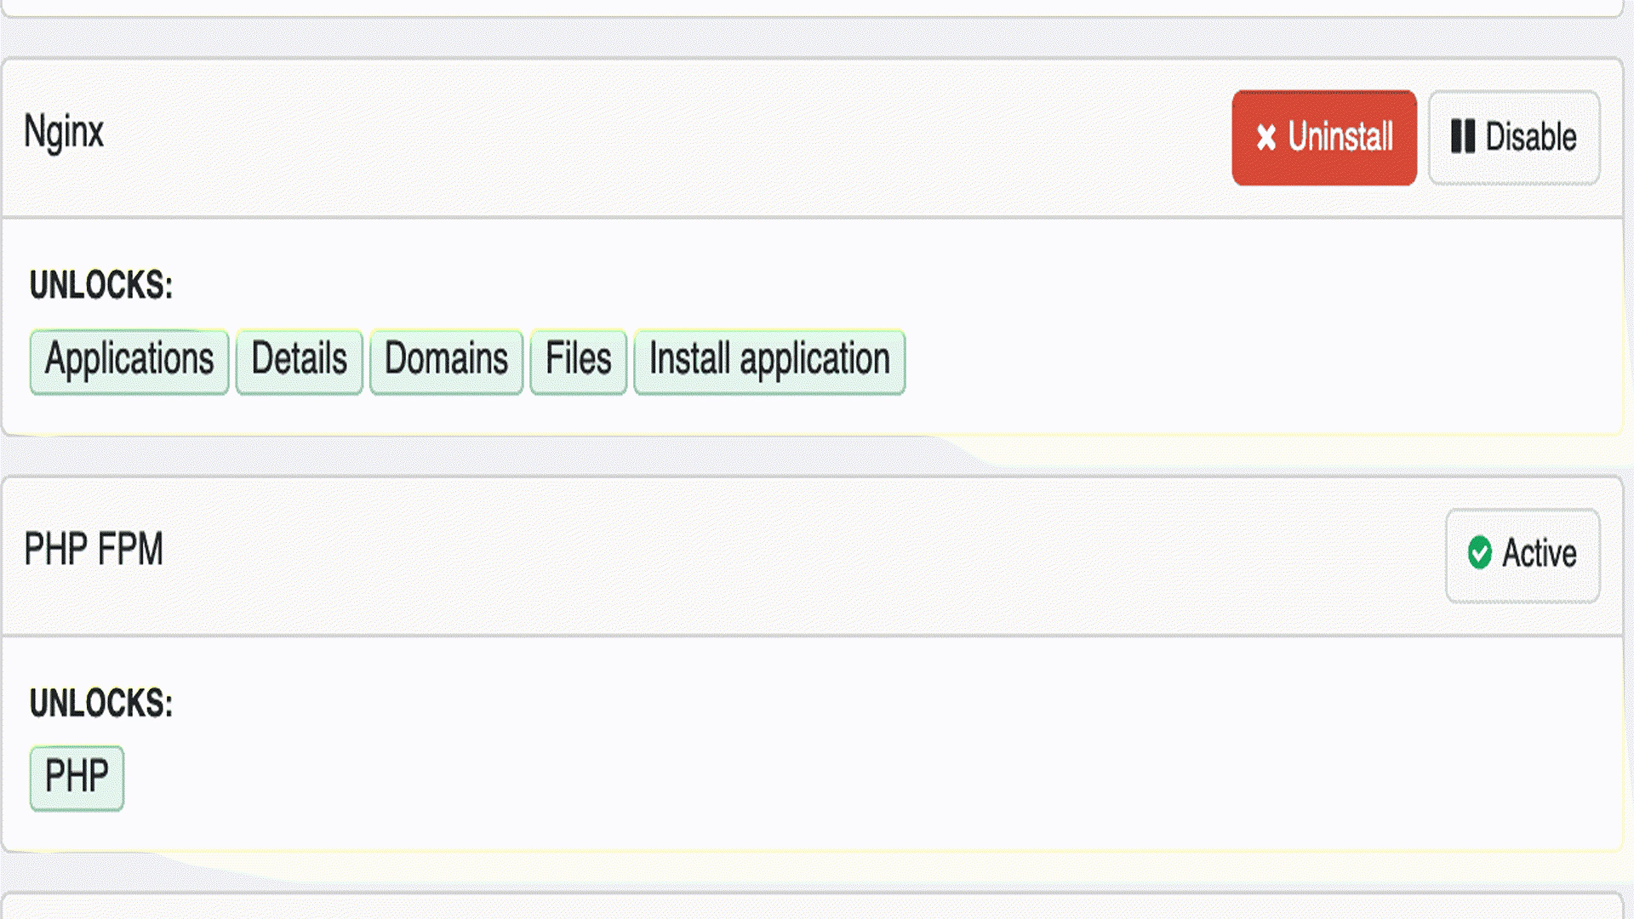Click the PHP FPM card header empty area

(x=766, y=553)
